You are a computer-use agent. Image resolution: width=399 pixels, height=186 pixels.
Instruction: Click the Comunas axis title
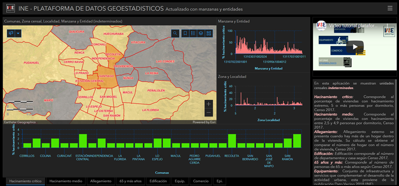[x=162, y=173]
